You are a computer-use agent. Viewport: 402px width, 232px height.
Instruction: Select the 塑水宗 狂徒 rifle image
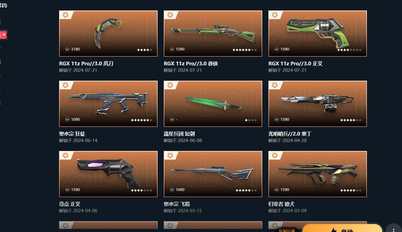coord(108,104)
